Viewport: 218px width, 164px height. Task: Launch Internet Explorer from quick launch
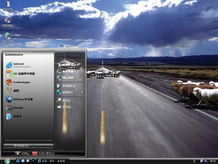18,161
